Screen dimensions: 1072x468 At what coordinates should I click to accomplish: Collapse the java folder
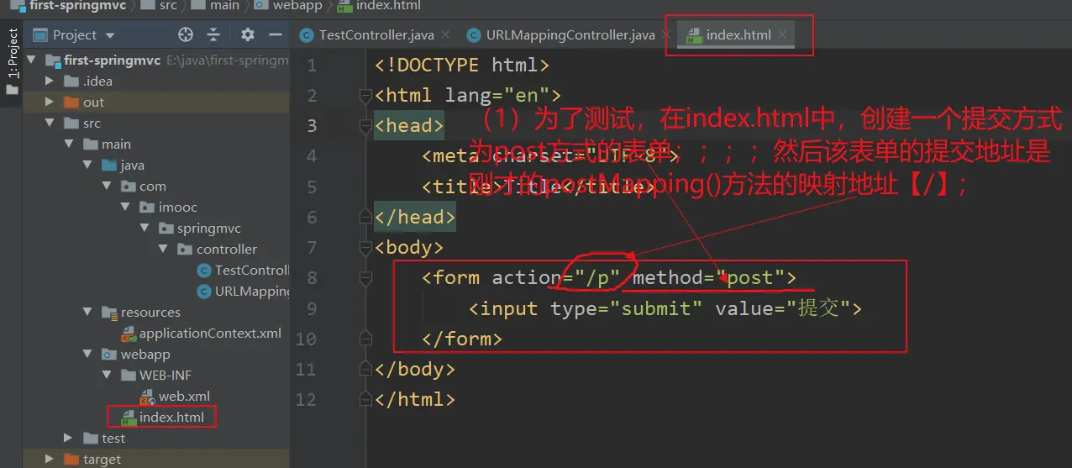click(88, 165)
